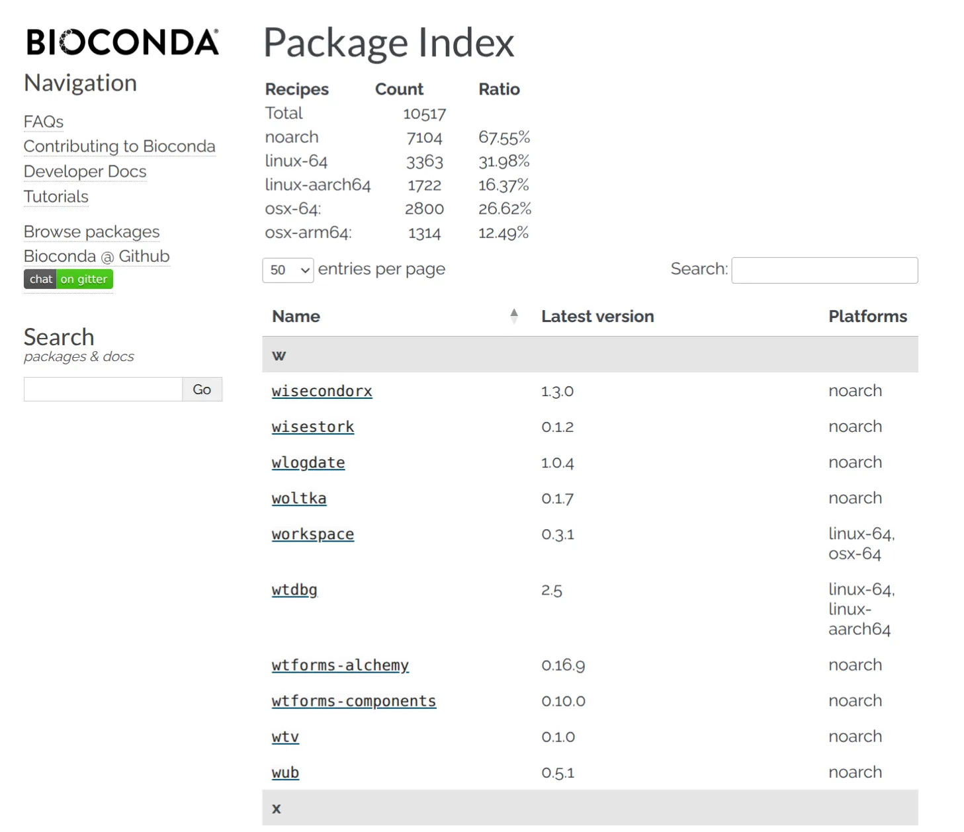The height and width of the screenshot is (832, 964).
Task: Open the FAQs link
Action: 44,122
